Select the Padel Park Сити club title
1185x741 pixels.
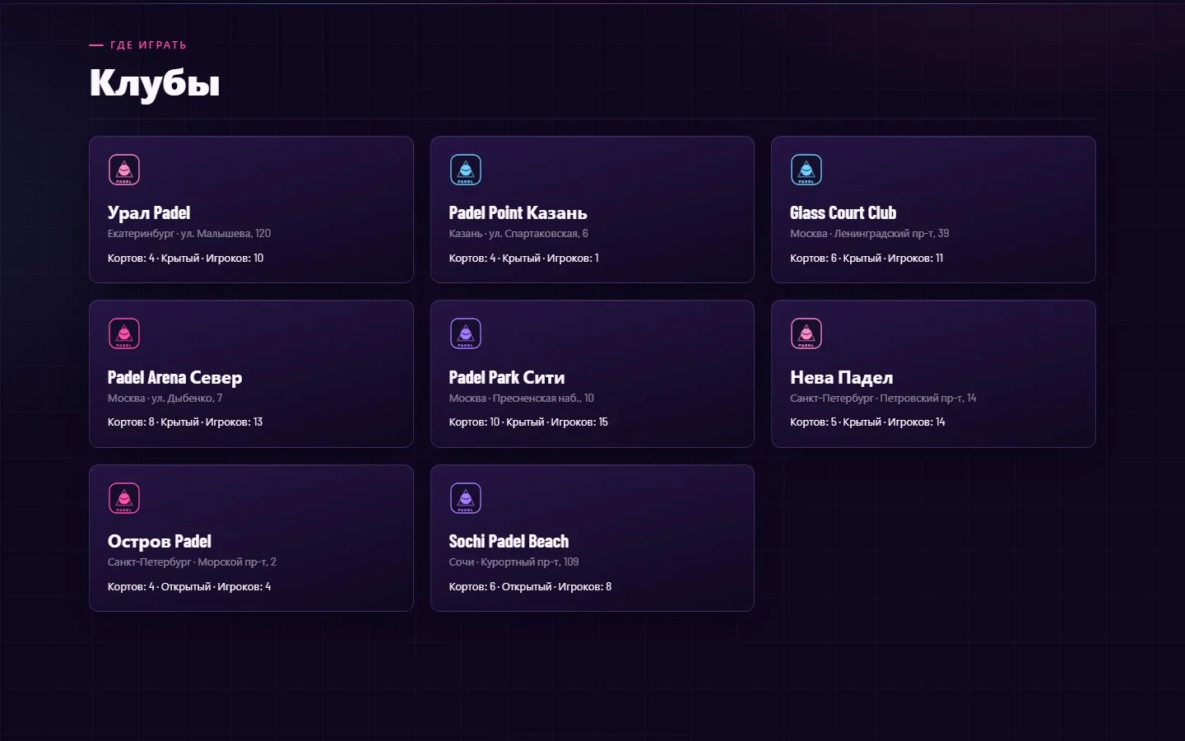pyautogui.click(x=507, y=378)
